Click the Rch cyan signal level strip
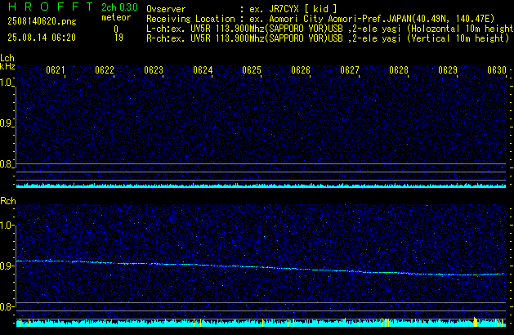Viewport: 514px width, 335px height. pyautogui.click(x=261, y=324)
